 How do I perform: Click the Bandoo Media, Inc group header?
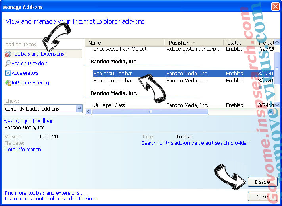(113, 62)
